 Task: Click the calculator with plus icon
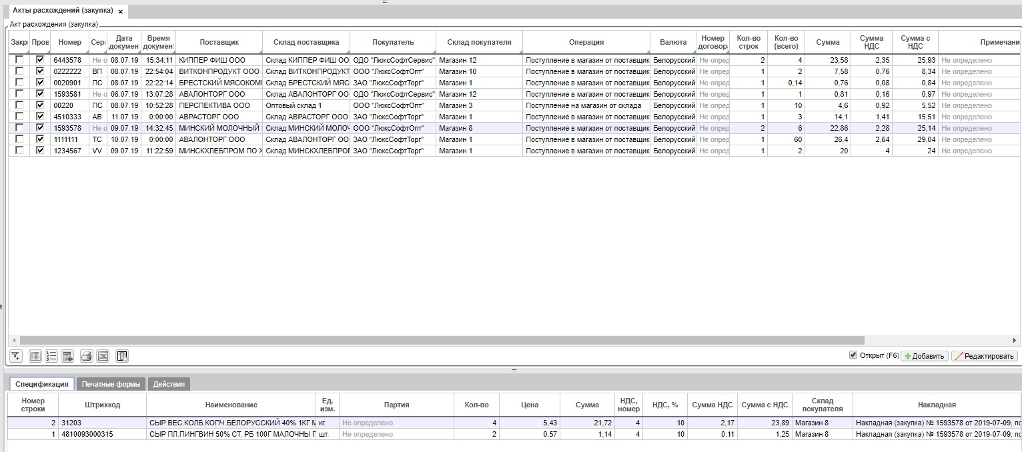(67, 357)
